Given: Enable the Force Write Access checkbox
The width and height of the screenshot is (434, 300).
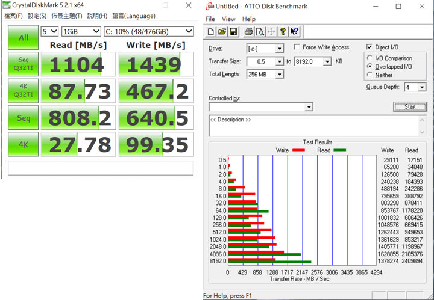Looking at the screenshot, I should (298, 47).
